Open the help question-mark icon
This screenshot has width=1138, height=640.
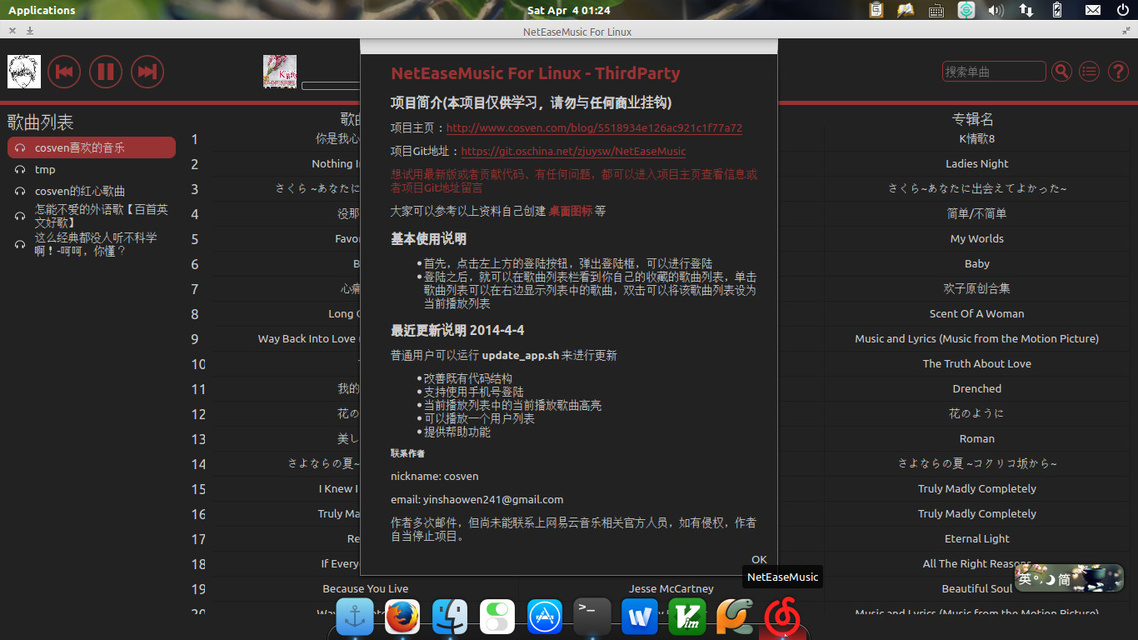tap(1118, 72)
